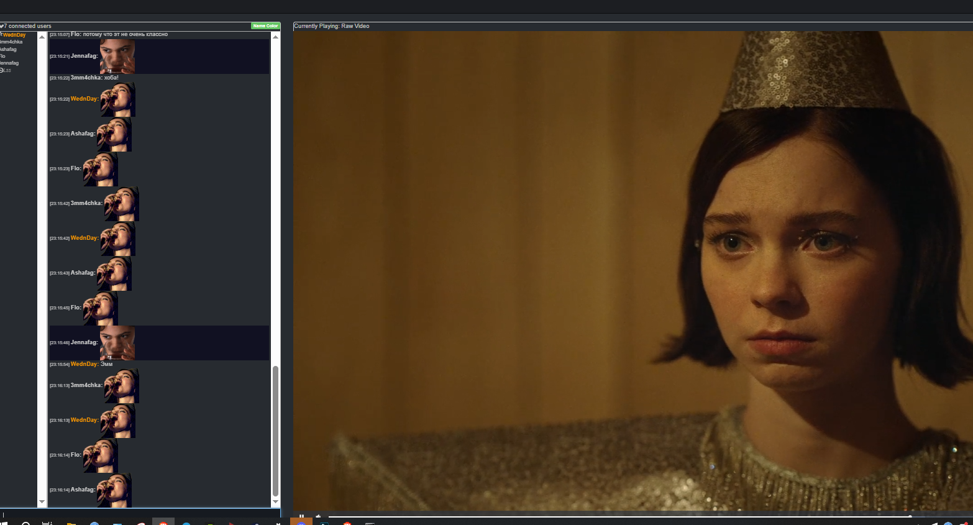The width and height of the screenshot is (973, 525).
Task: Click WednDay's emote at 23:16:13
Action: coord(118,421)
